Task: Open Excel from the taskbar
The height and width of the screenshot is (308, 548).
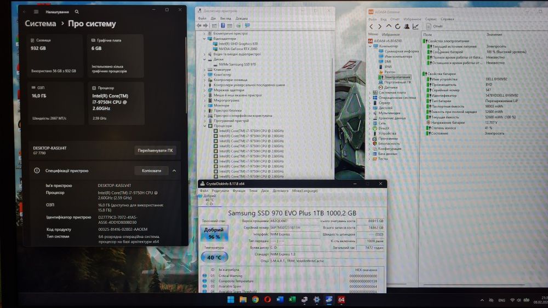Action: [x=292, y=299]
